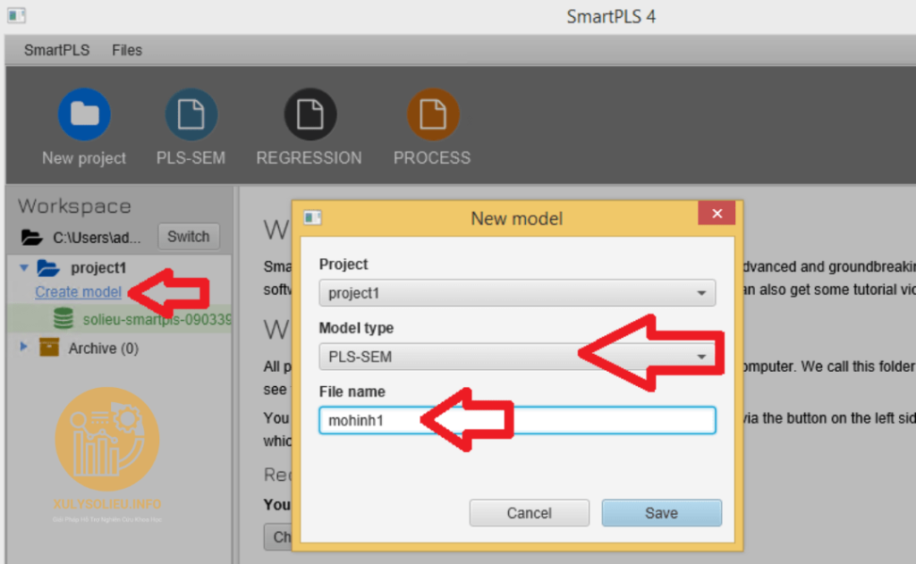Click the File name input field
The width and height of the screenshot is (916, 564).
pos(517,420)
